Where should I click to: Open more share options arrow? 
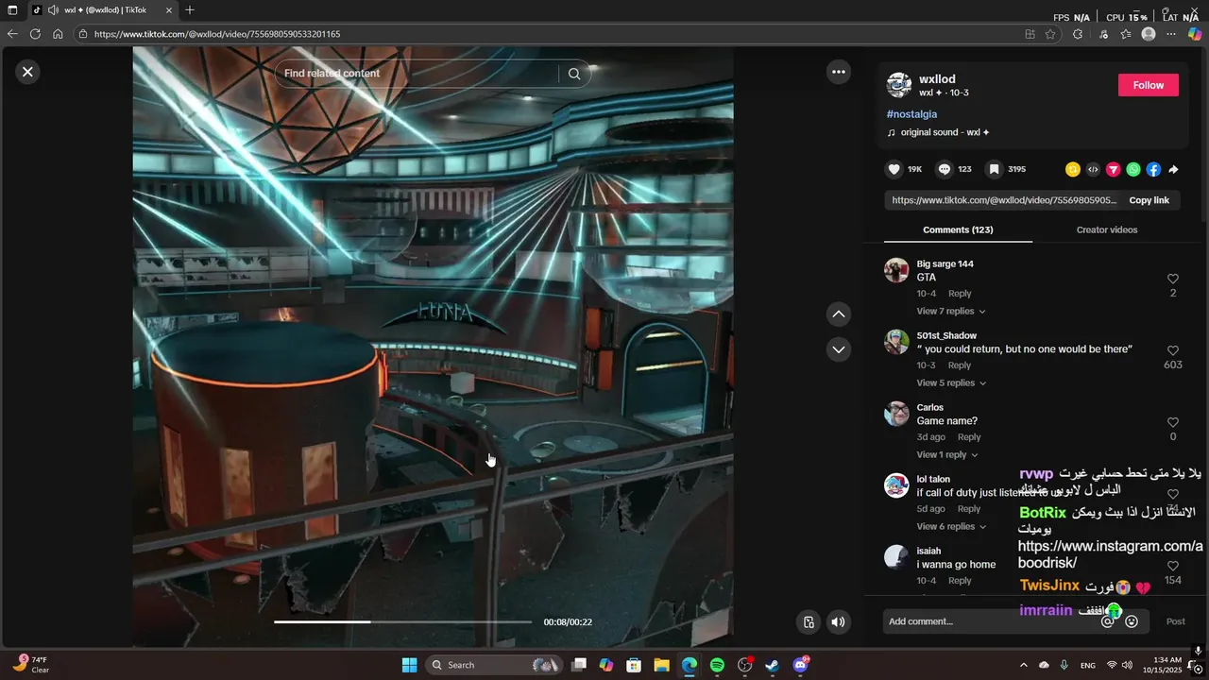pyautogui.click(x=1173, y=170)
